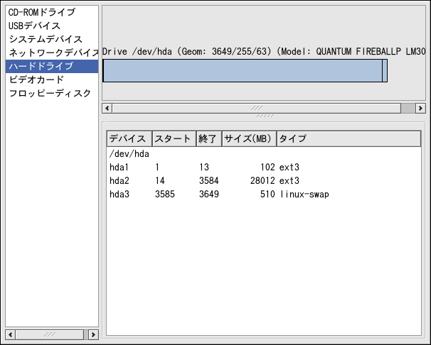Screen dimensions: 431x345
Task: Click the スタート column header
Action: (173, 139)
